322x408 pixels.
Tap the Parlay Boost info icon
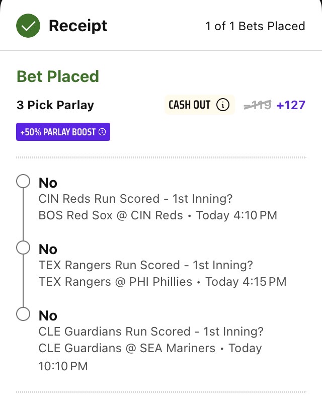(x=102, y=132)
